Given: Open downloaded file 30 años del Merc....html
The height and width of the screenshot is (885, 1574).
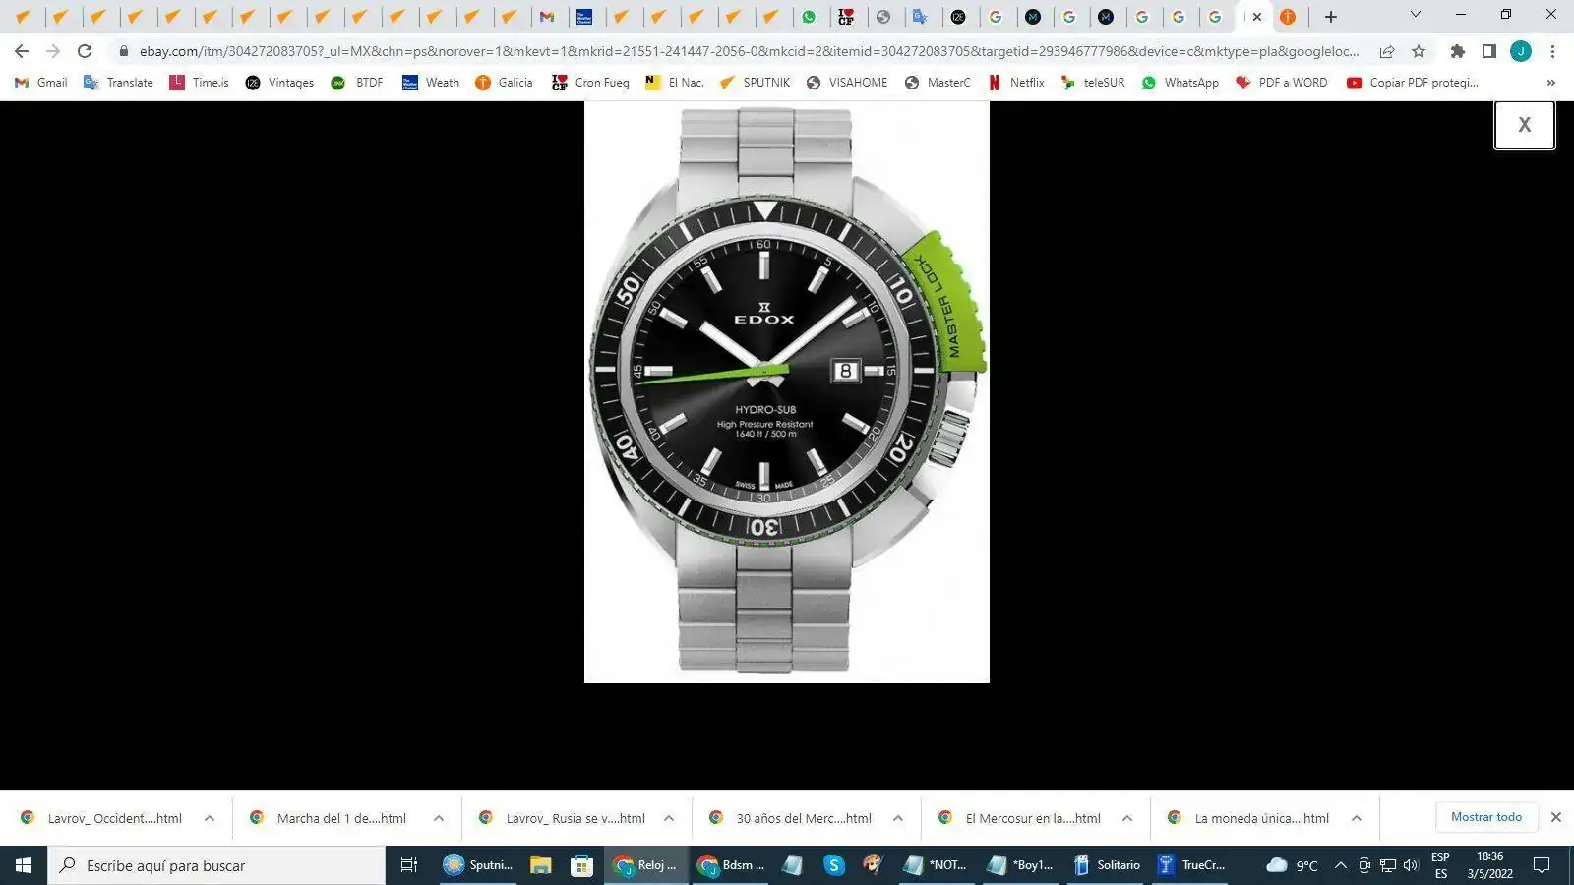Looking at the screenshot, I should (x=792, y=818).
